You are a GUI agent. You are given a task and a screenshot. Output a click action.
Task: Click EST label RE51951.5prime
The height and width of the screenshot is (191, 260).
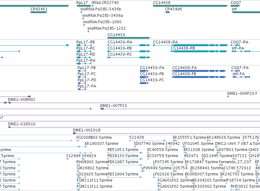point(123,150)
